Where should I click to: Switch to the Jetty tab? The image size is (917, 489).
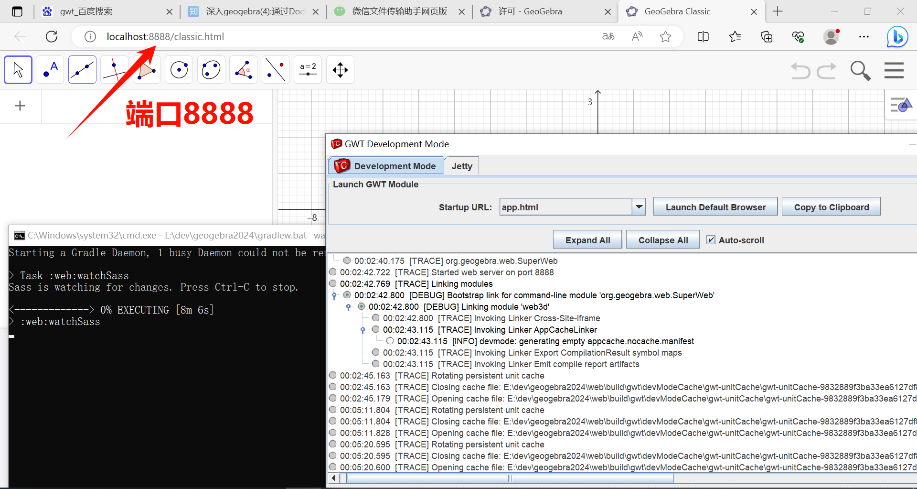coord(462,166)
